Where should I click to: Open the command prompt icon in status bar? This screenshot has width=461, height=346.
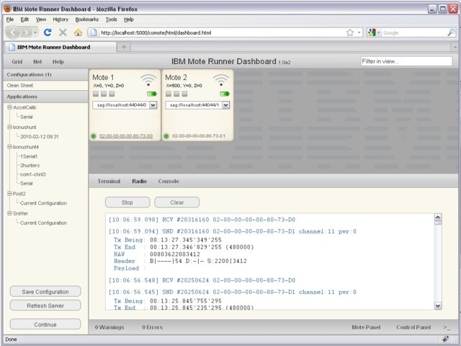[x=447, y=327]
